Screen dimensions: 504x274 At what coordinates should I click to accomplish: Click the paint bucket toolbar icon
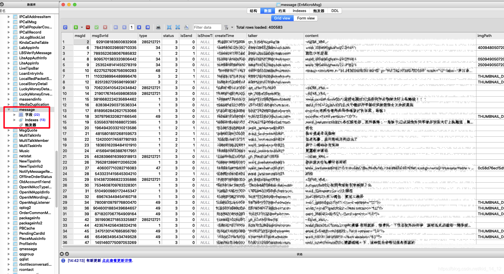point(186,27)
